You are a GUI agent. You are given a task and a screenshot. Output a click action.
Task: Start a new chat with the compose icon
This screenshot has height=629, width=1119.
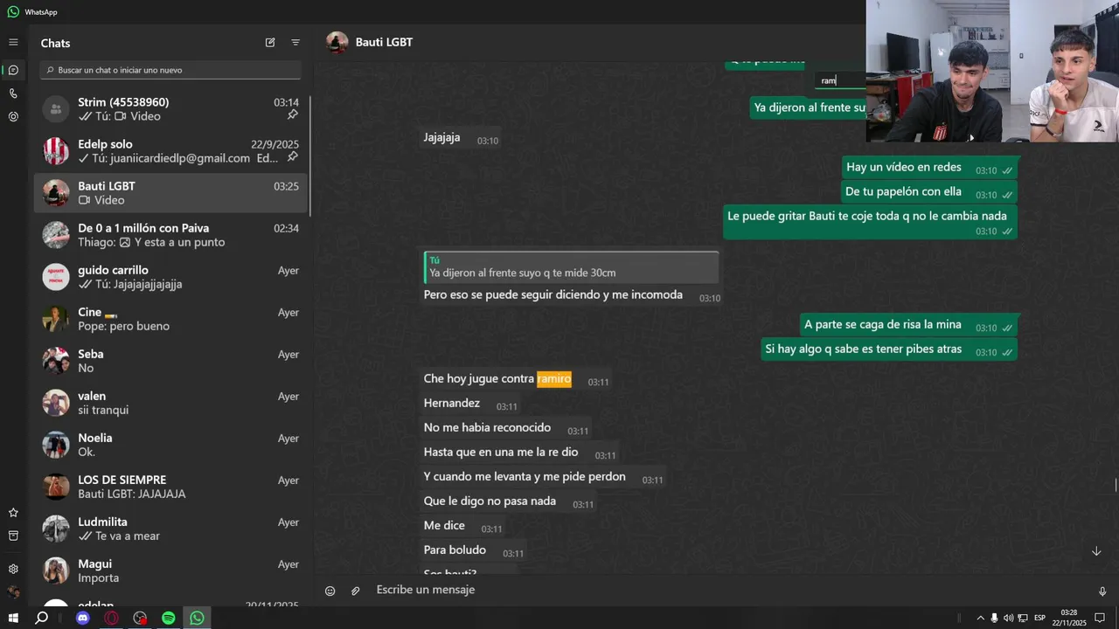270,43
